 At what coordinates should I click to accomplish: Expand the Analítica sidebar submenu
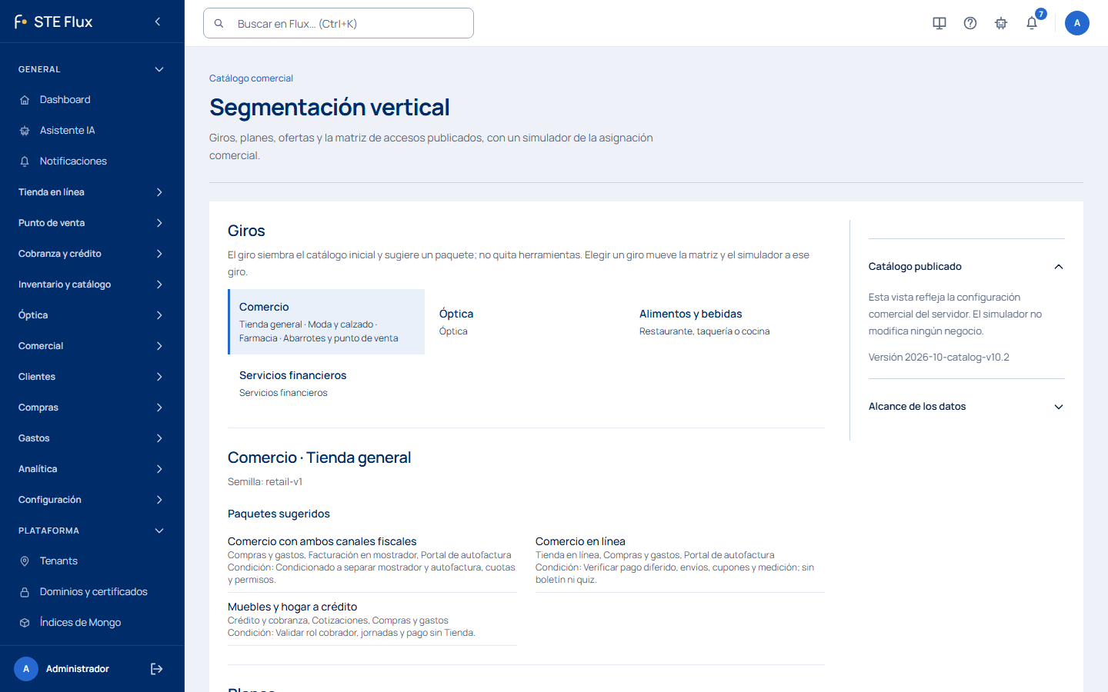[92, 469]
